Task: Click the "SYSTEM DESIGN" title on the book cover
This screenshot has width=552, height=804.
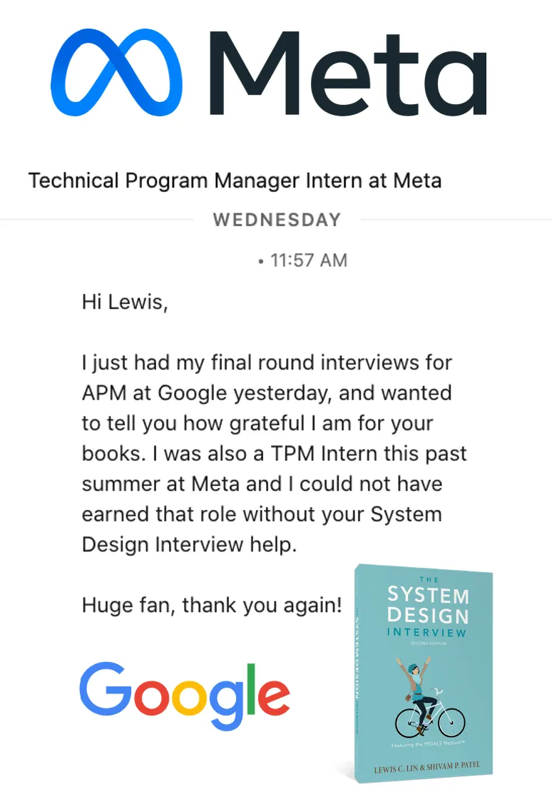Action: [x=427, y=604]
